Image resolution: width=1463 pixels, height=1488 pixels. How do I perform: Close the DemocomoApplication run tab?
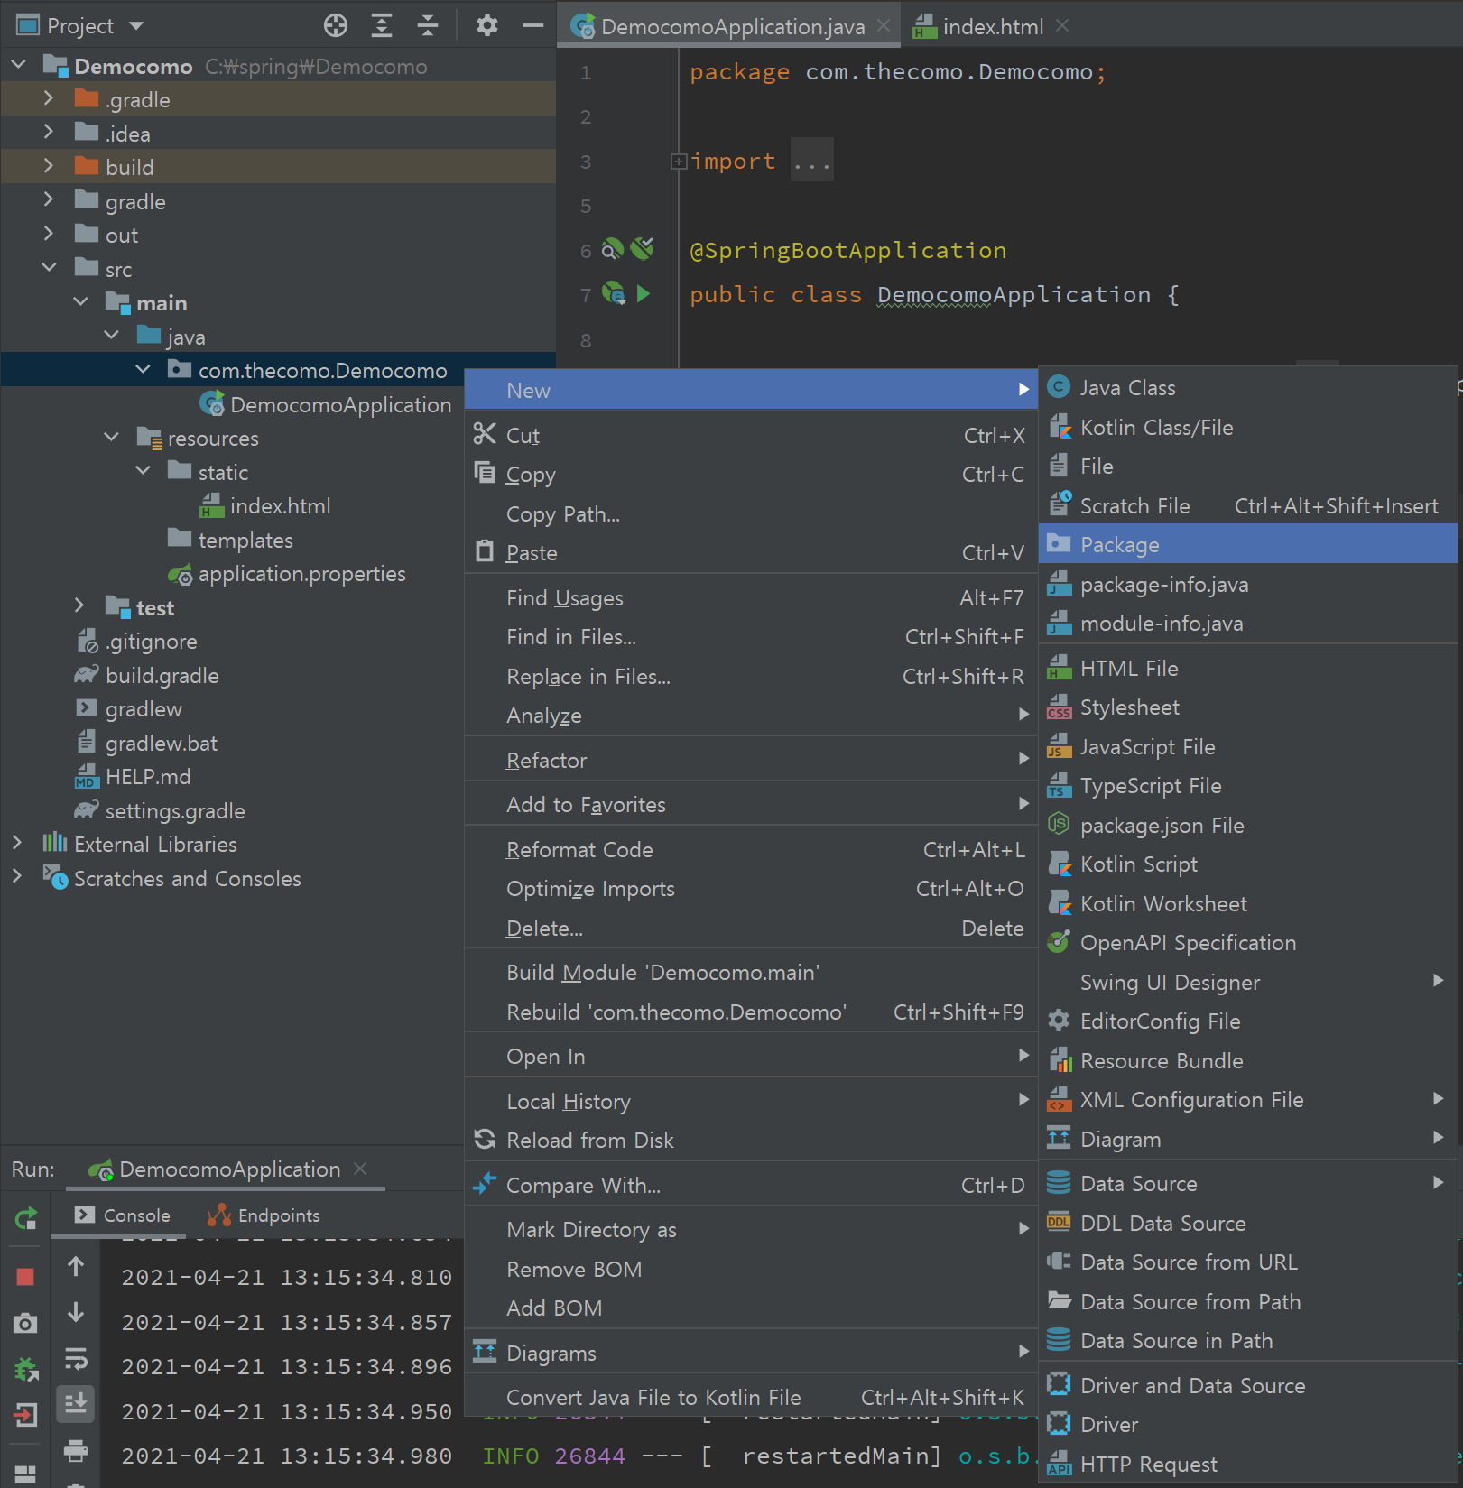tap(361, 1169)
